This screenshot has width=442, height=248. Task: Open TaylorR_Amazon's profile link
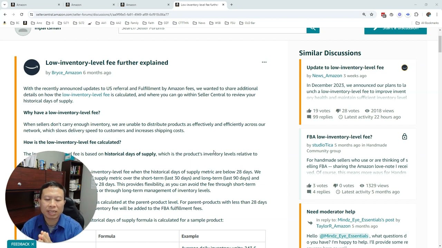click(x=333, y=226)
